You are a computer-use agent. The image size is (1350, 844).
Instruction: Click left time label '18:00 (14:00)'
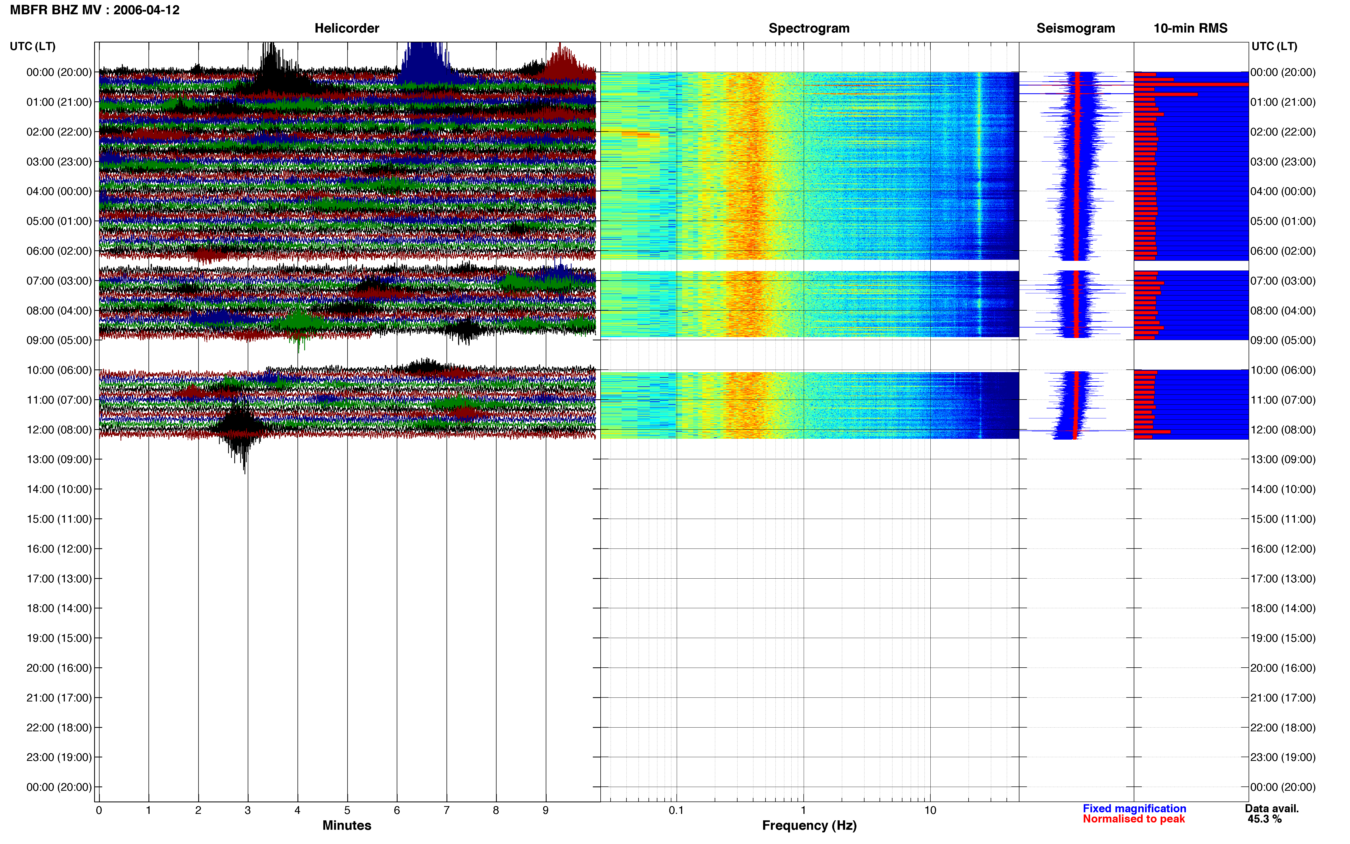click(59, 608)
